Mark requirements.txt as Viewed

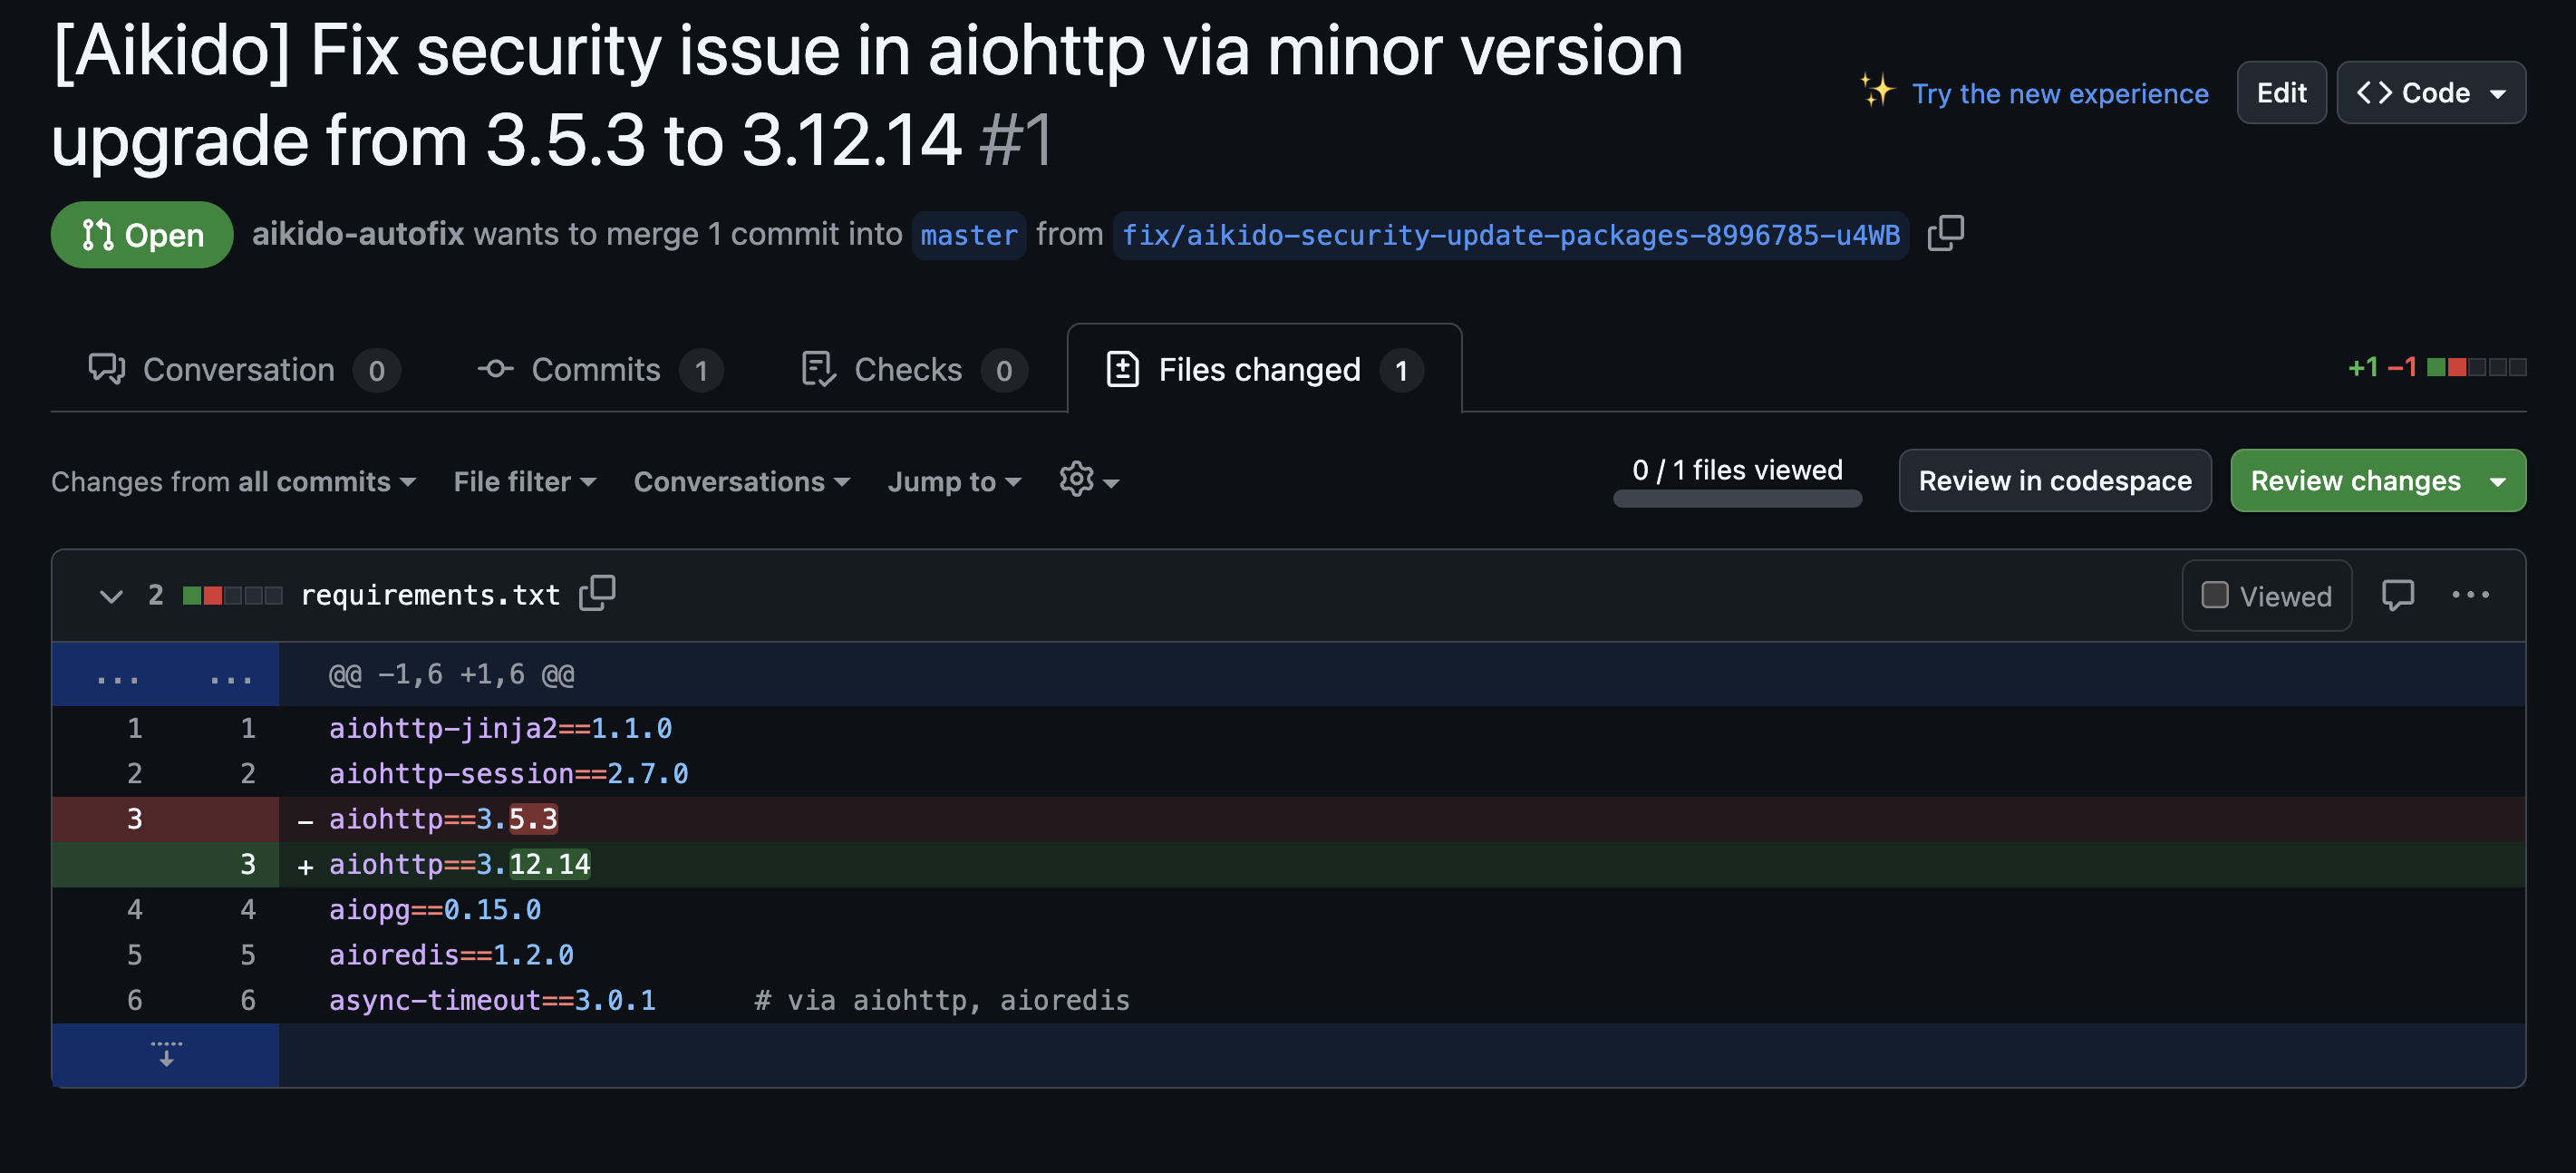(2215, 595)
